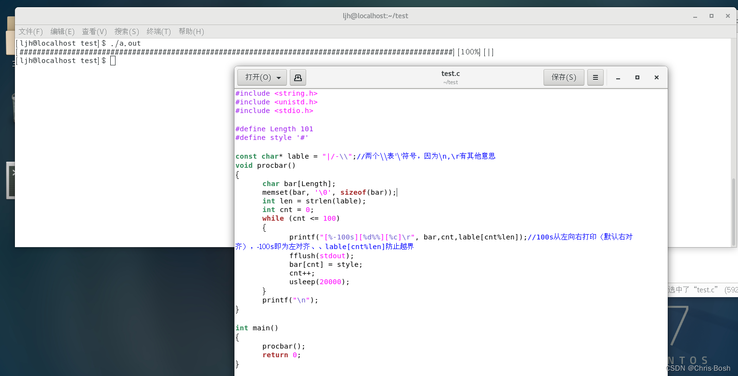738x376 pixels.
Task: Open the 文件(F) menu in the terminal
Action: (x=30, y=31)
